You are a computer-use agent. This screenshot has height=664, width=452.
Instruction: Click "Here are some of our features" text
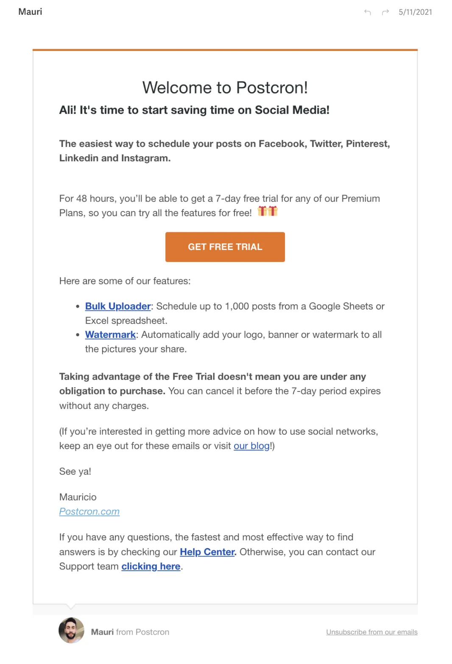125,281
